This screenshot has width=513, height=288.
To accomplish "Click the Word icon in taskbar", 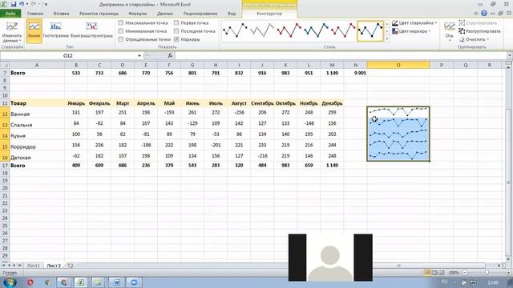I will click(117, 282).
